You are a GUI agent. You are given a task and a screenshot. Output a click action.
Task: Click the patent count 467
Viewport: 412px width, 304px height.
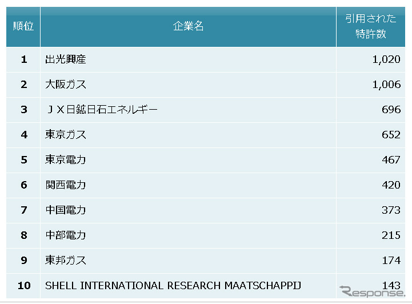pyautogui.click(x=391, y=160)
